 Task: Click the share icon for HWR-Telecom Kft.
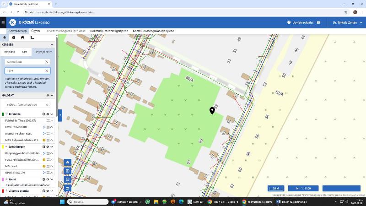click(44, 127)
